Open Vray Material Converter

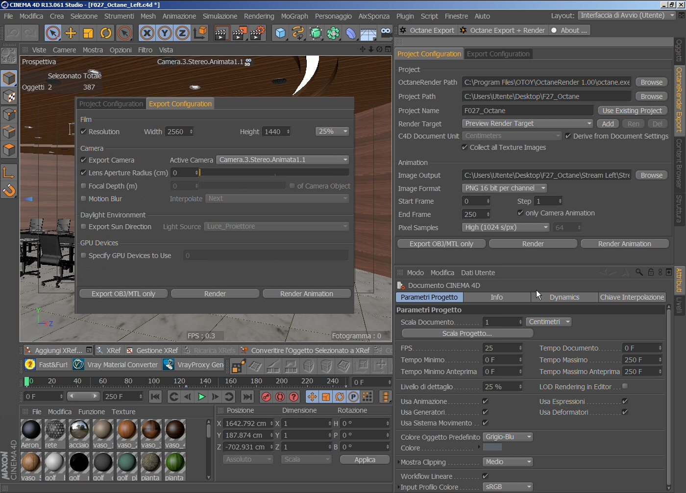pos(116,364)
